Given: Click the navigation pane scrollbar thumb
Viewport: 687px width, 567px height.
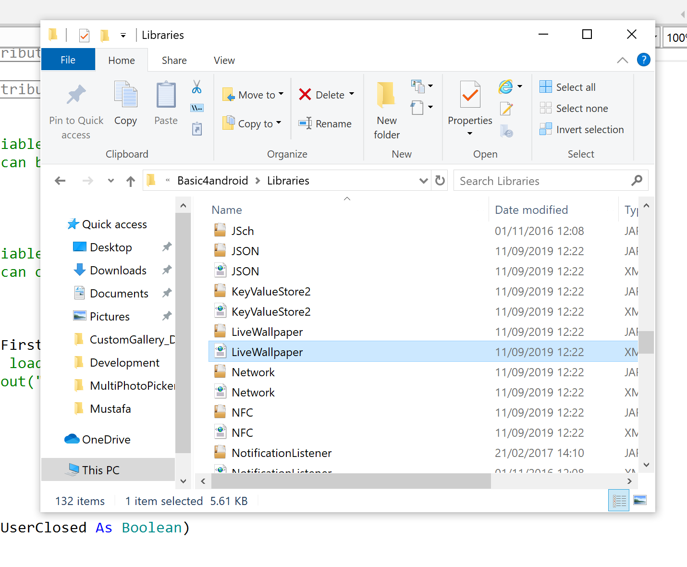Looking at the screenshot, I should tap(183, 333).
